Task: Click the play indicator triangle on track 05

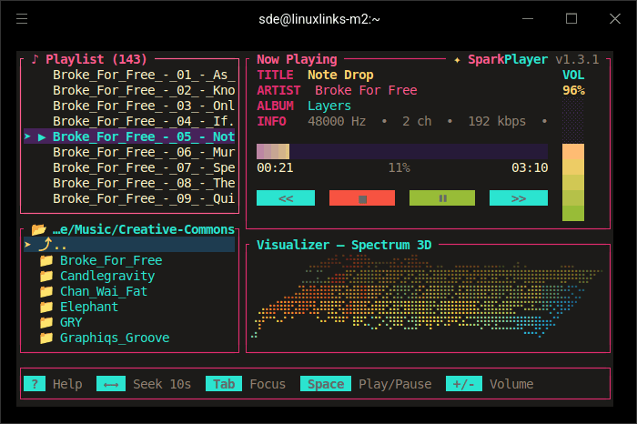Action: coord(42,137)
